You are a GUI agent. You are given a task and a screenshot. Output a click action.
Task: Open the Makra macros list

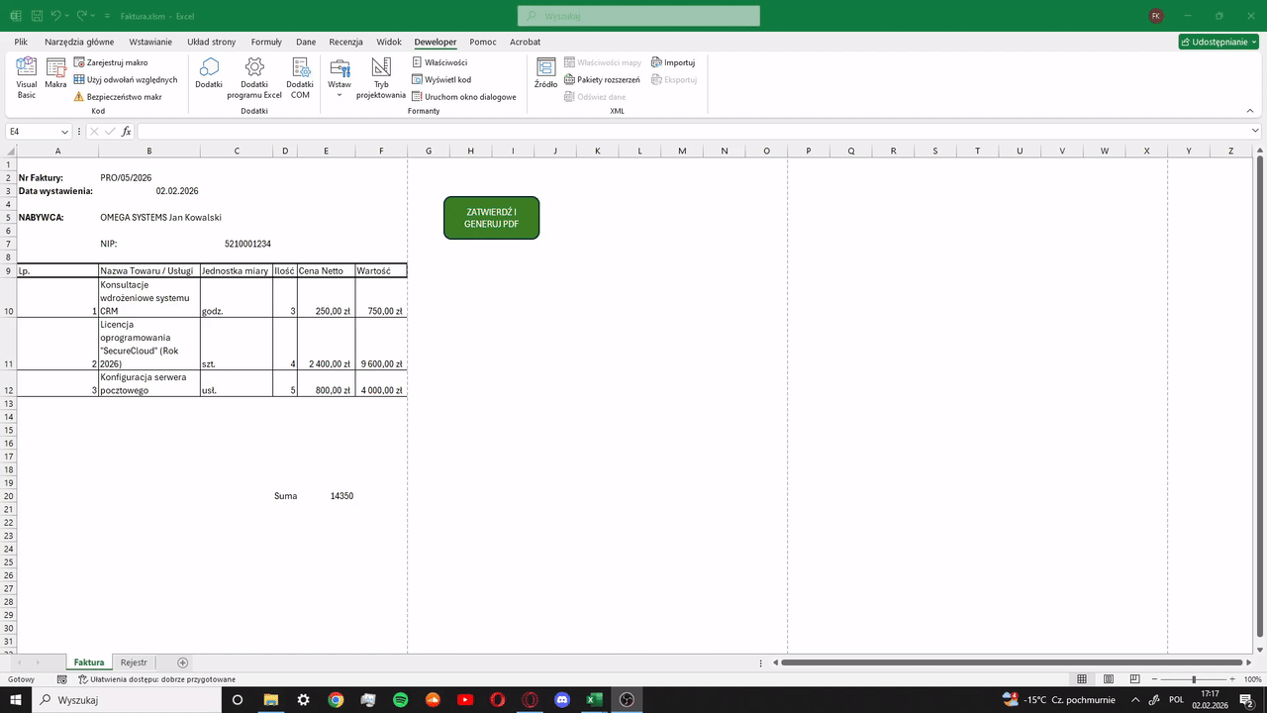(x=55, y=73)
